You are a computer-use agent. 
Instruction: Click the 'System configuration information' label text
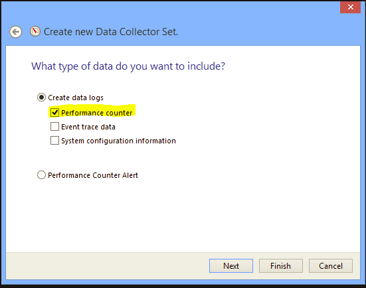(x=119, y=141)
